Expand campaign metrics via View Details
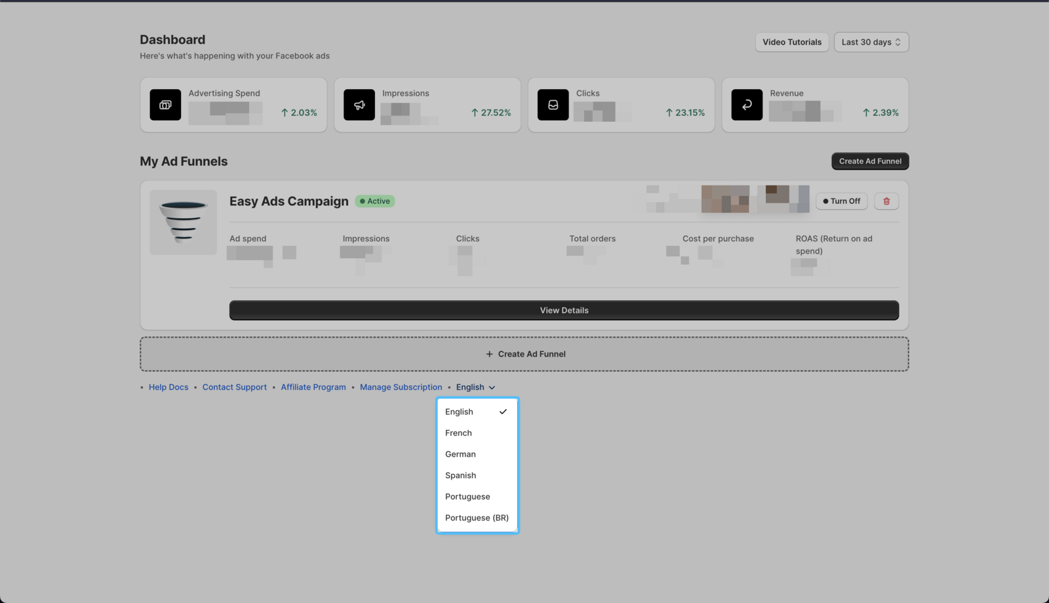This screenshot has width=1049, height=603. pos(564,310)
